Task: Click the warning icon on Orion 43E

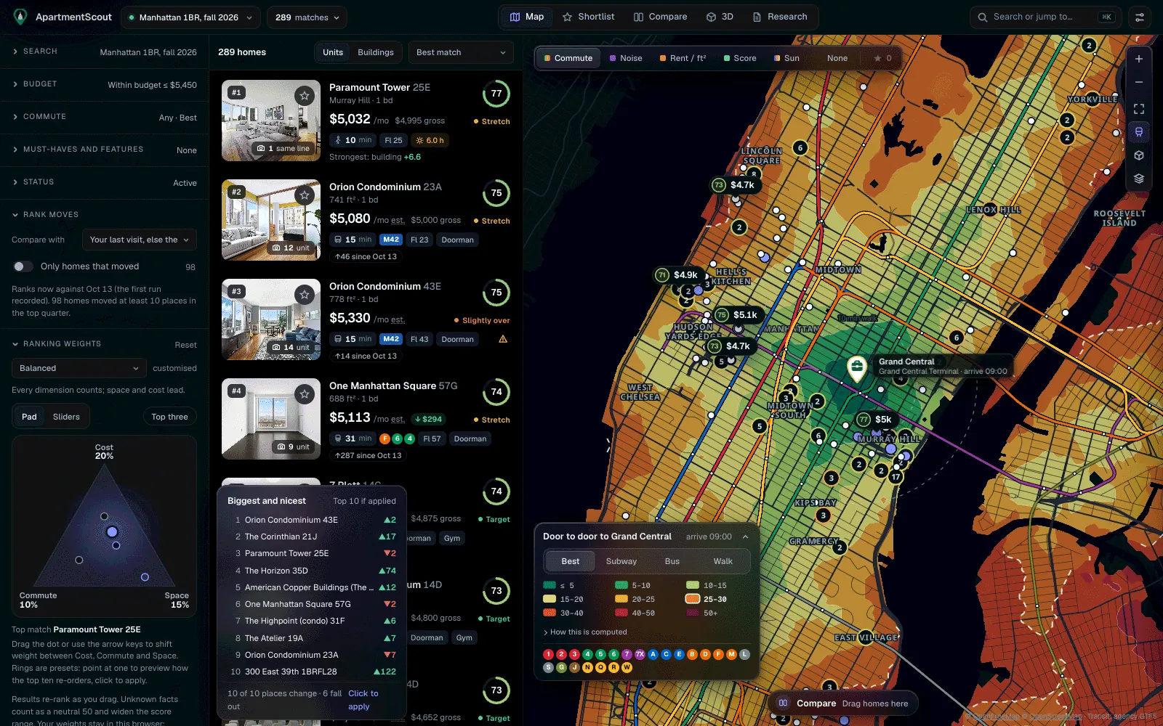Action: point(503,339)
